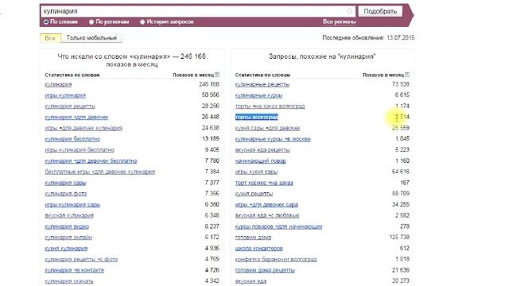This screenshot has width=509, height=286.
Task: Open the 'игры кухня сары' link
Action: [x=256, y=172]
